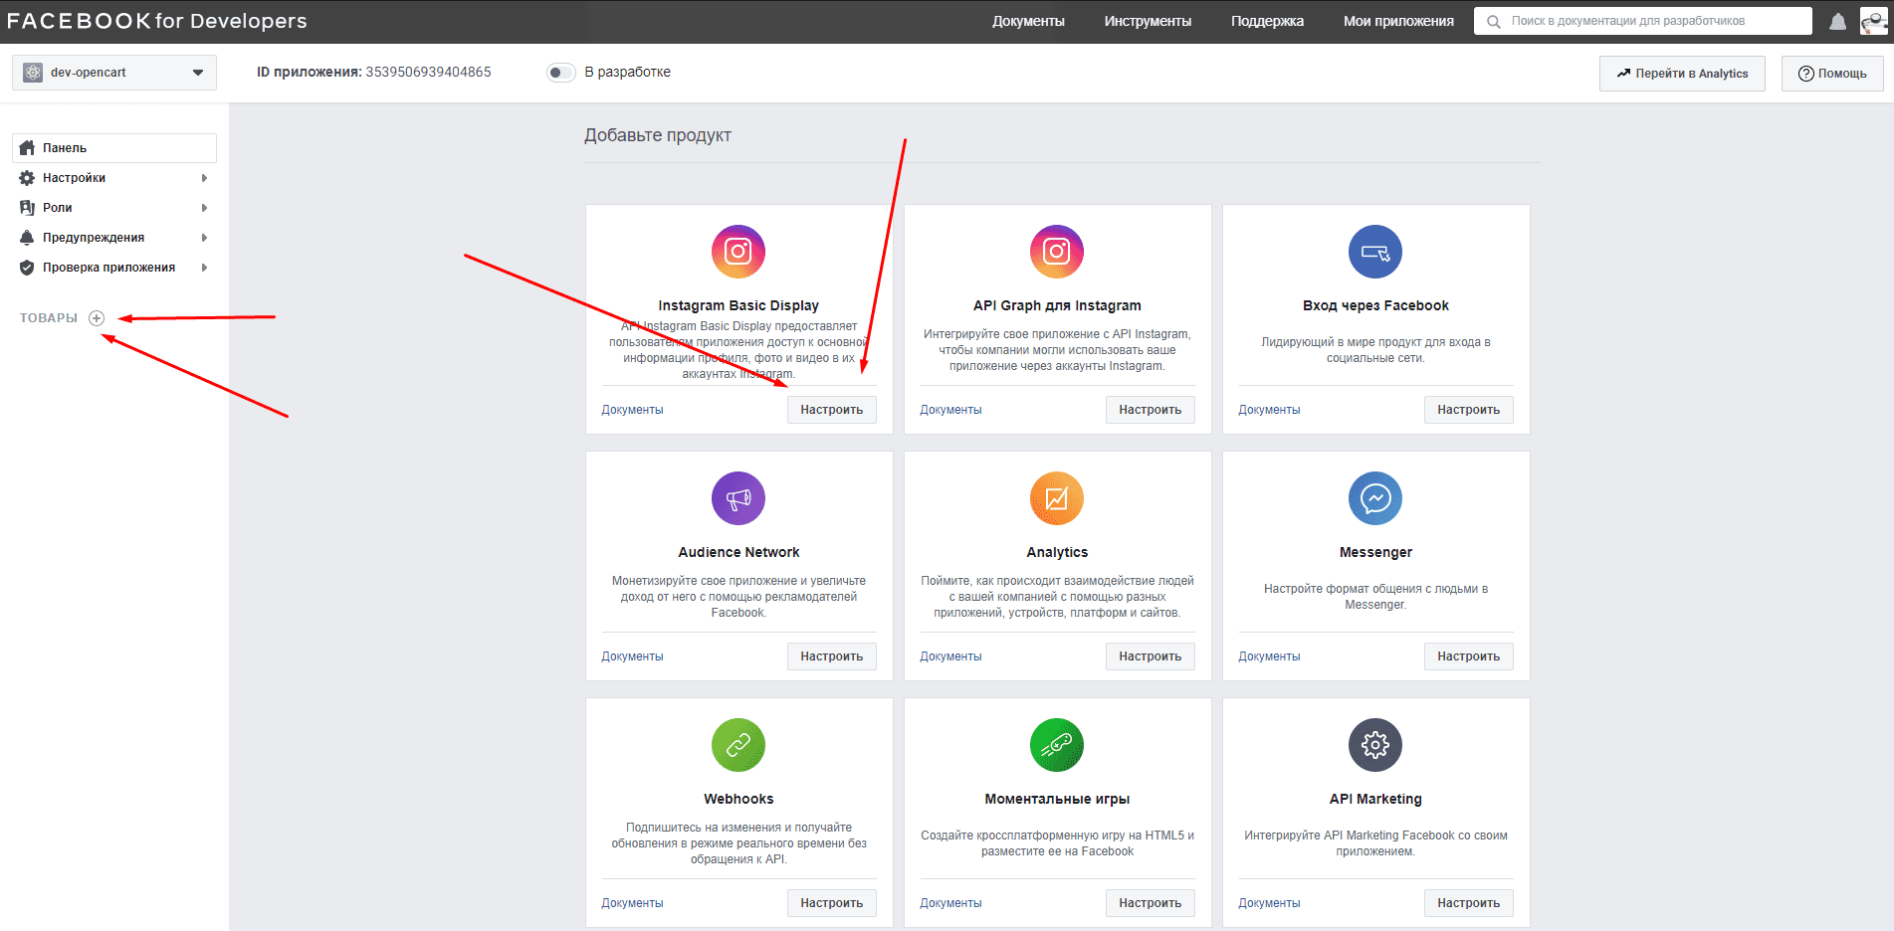Expand the Роли sidebar section
The height and width of the screenshot is (931, 1894).
point(114,208)
